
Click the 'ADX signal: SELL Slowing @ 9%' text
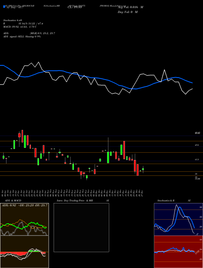coord(22,37)
